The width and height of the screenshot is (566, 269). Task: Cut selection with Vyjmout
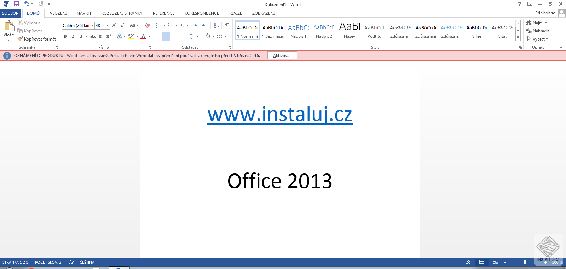click(29, 23)
